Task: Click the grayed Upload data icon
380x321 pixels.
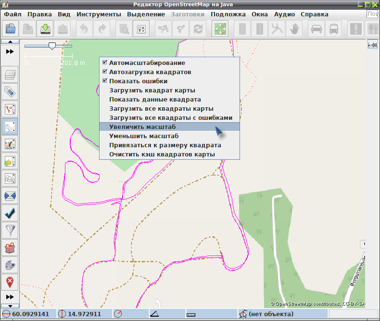Action: click(x=63, y=29)
